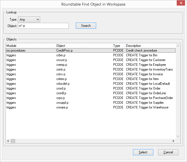Select the CreditProc.p object row
Screen dimensions: 187x162
coord(91,50)
